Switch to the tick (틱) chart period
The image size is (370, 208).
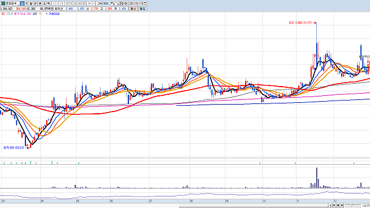(x=49, y=3)
